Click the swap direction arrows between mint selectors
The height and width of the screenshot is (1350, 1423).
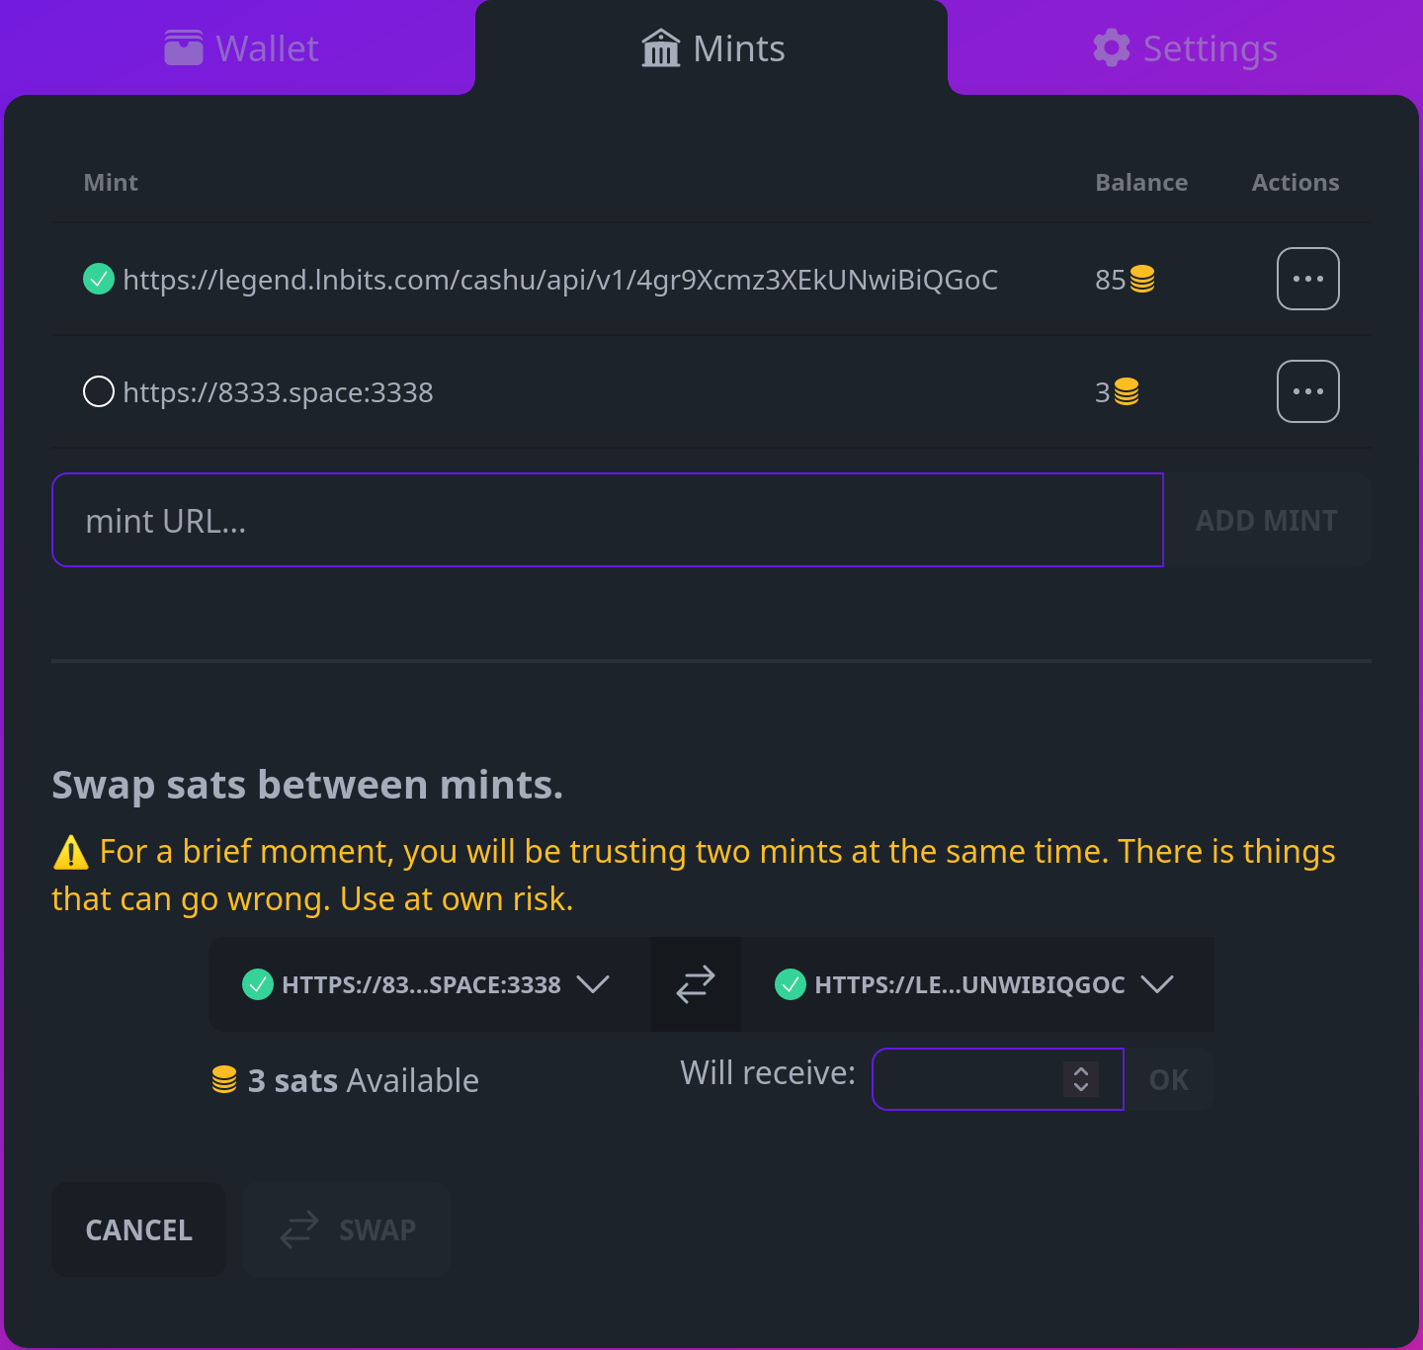click(x=696, y=984)
